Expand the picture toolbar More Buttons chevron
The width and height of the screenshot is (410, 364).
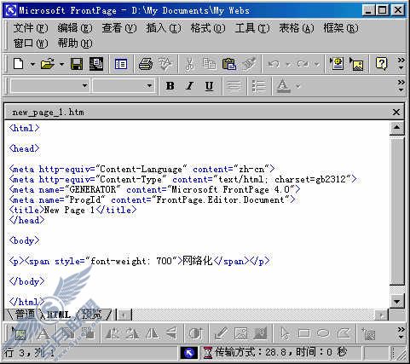[x=401, y=333]
